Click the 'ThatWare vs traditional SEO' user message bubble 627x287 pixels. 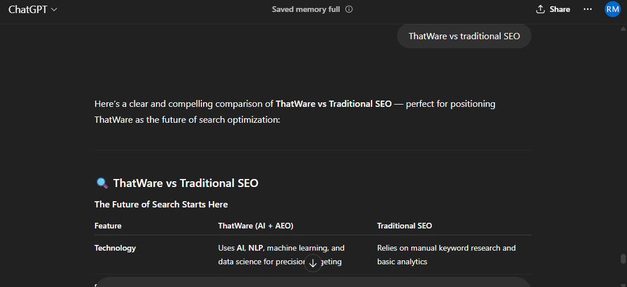pos(464,36)
